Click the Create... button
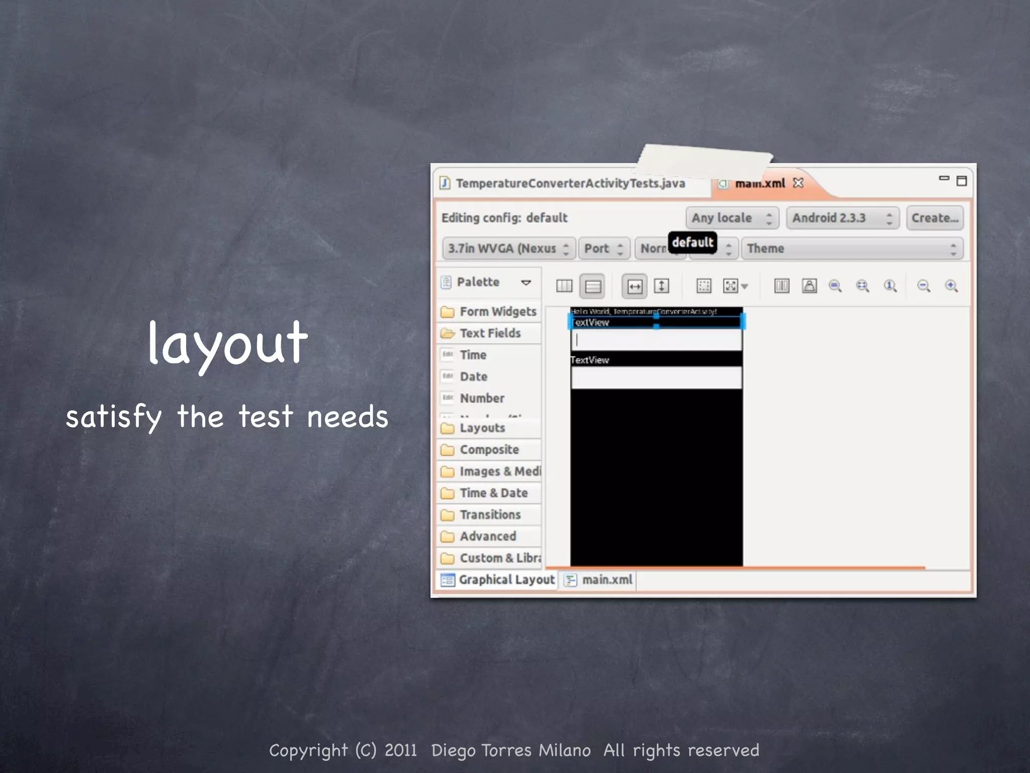 tap(934, 218)
